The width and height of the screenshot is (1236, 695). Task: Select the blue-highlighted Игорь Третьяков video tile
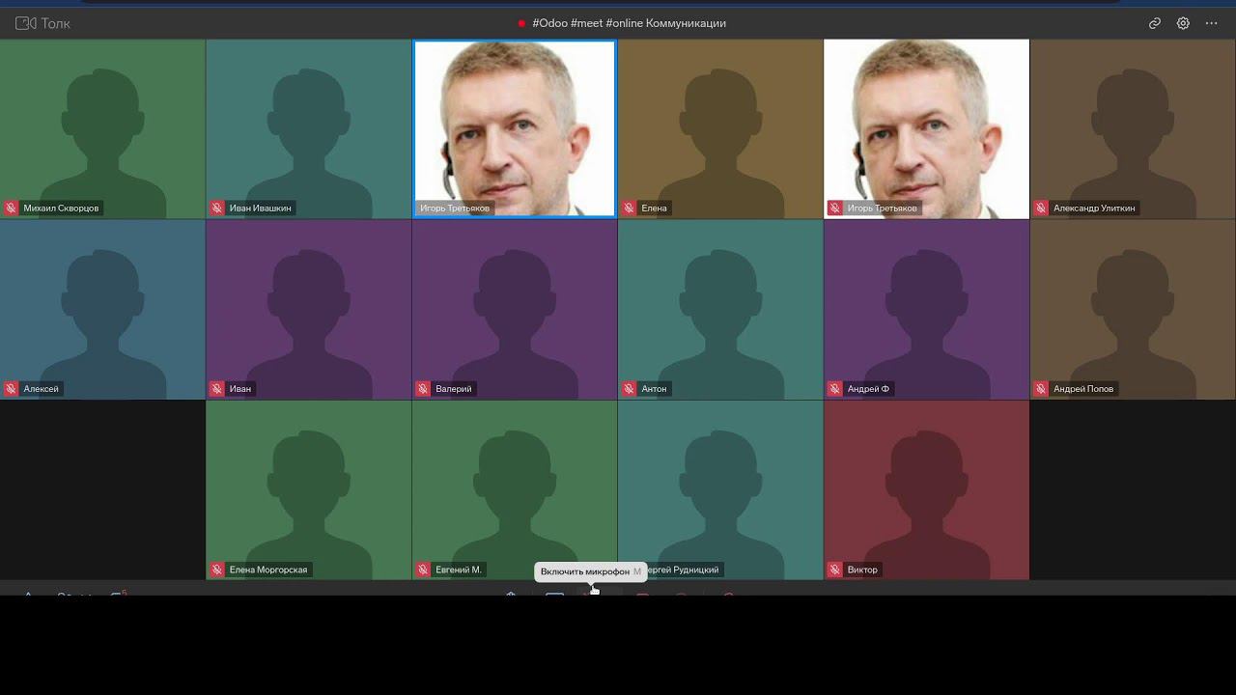click(515, 128)
